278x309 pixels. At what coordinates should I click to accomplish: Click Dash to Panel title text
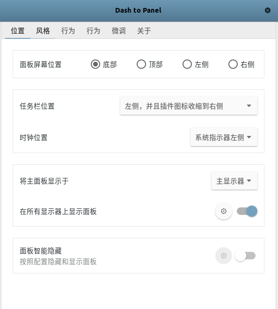(138, 10)
